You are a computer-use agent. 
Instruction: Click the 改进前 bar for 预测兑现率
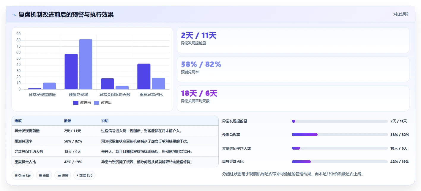click(x=71, y=72)
